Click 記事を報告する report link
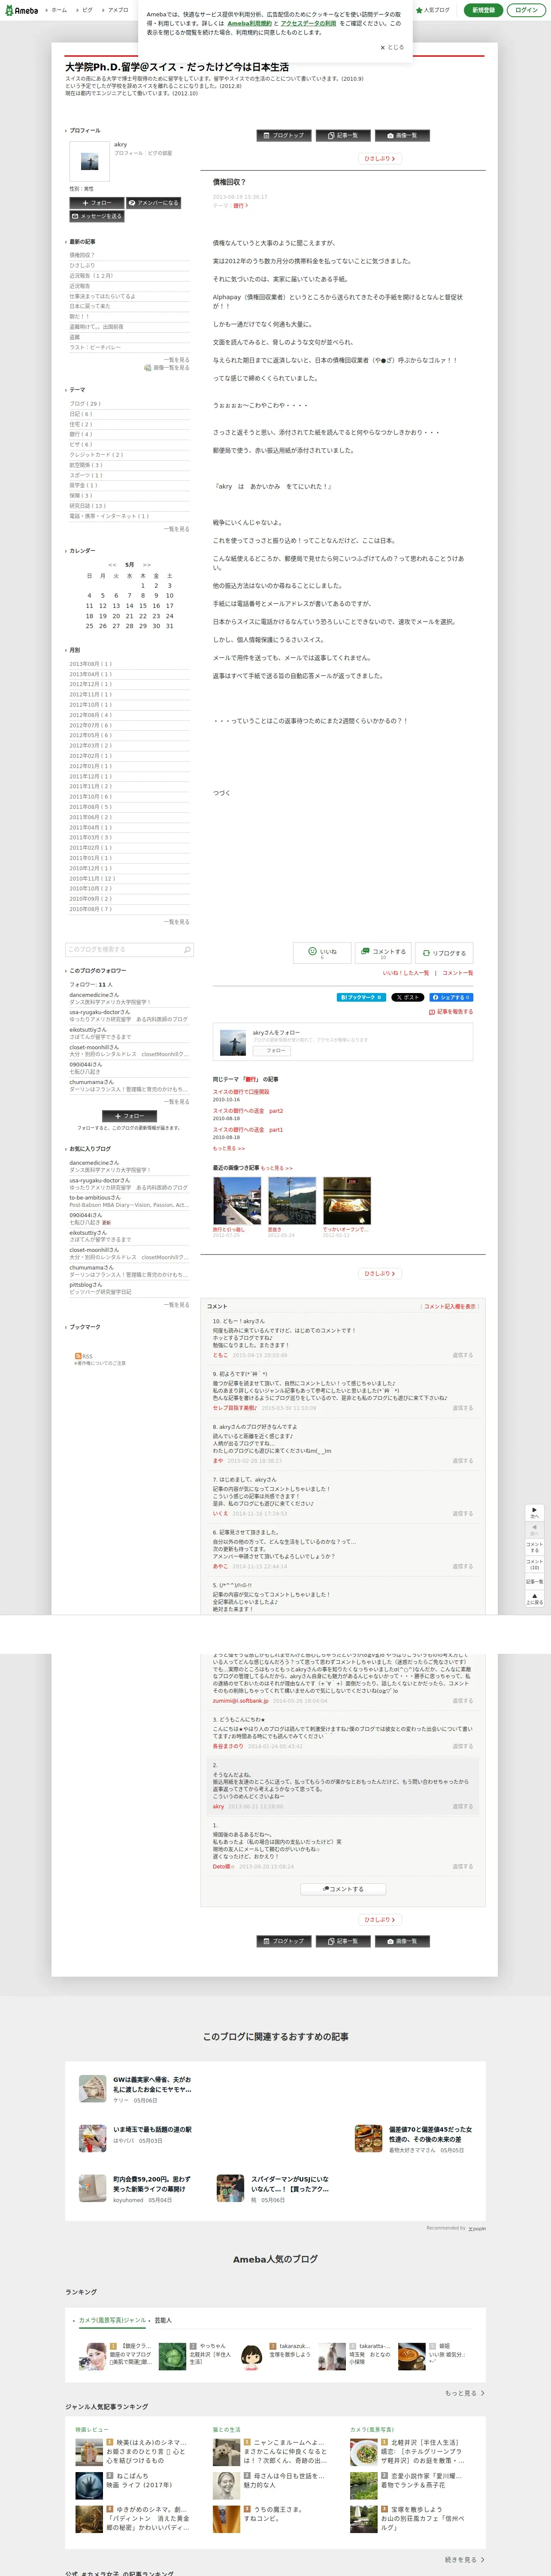The image size is (551, 2576). tap(451, 1012)
